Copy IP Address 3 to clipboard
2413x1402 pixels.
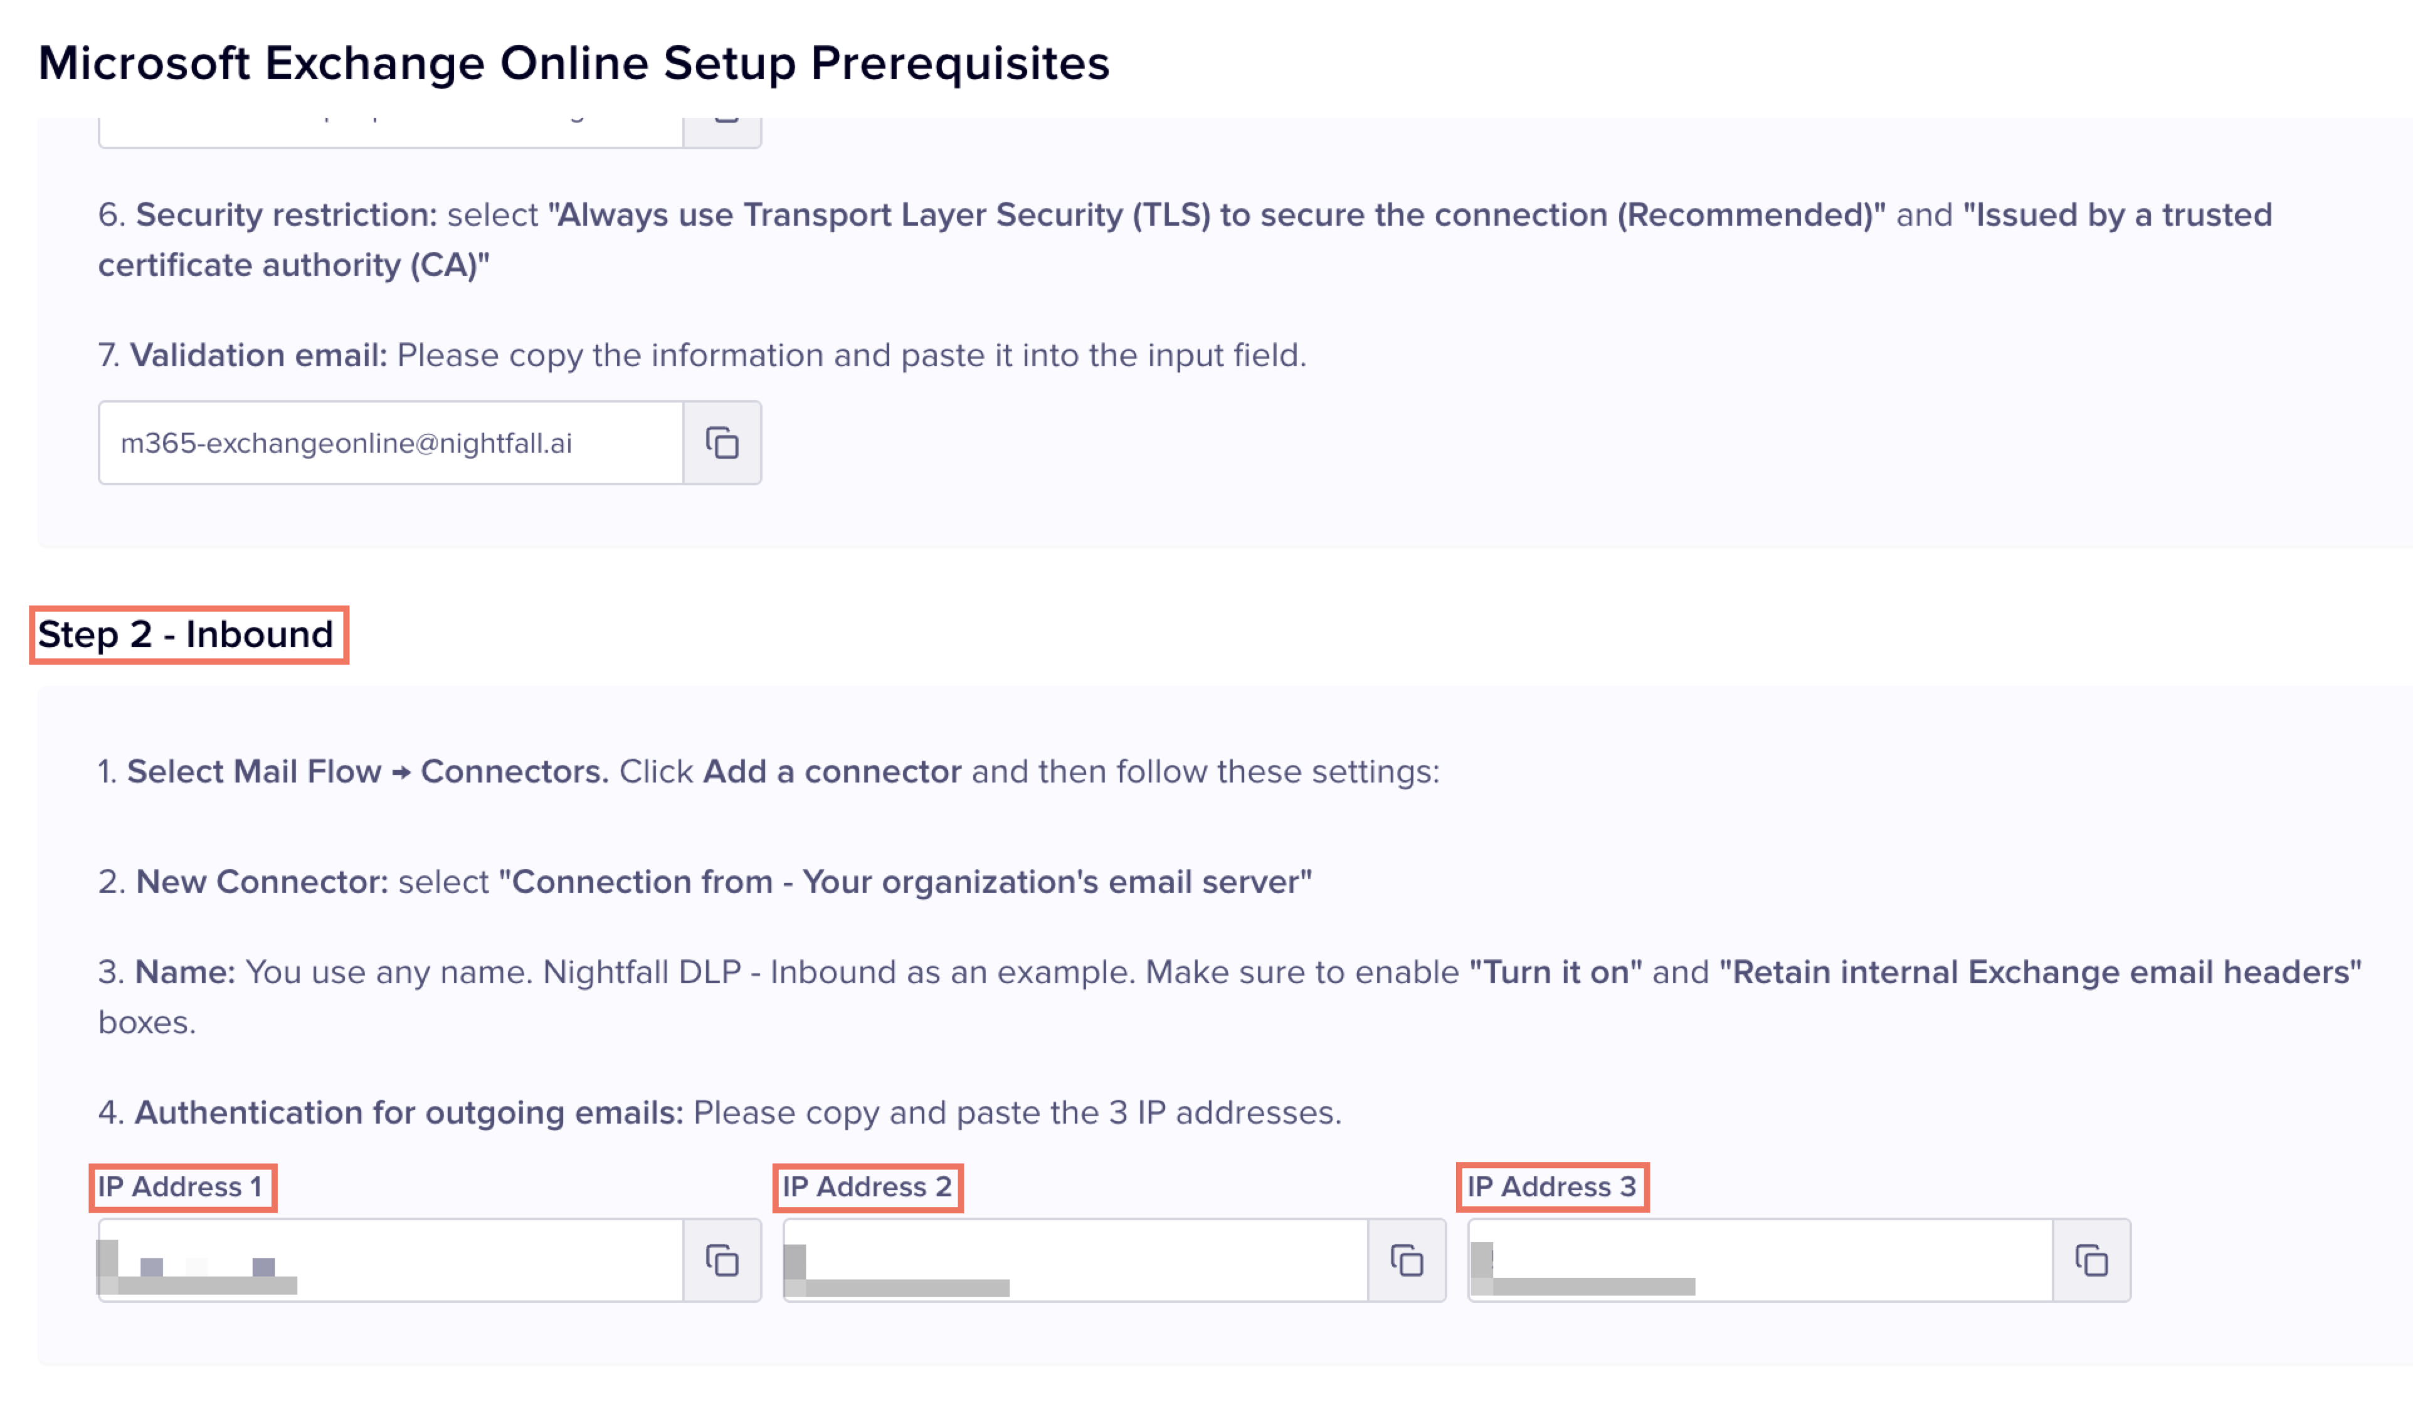pos(2091,1260)
